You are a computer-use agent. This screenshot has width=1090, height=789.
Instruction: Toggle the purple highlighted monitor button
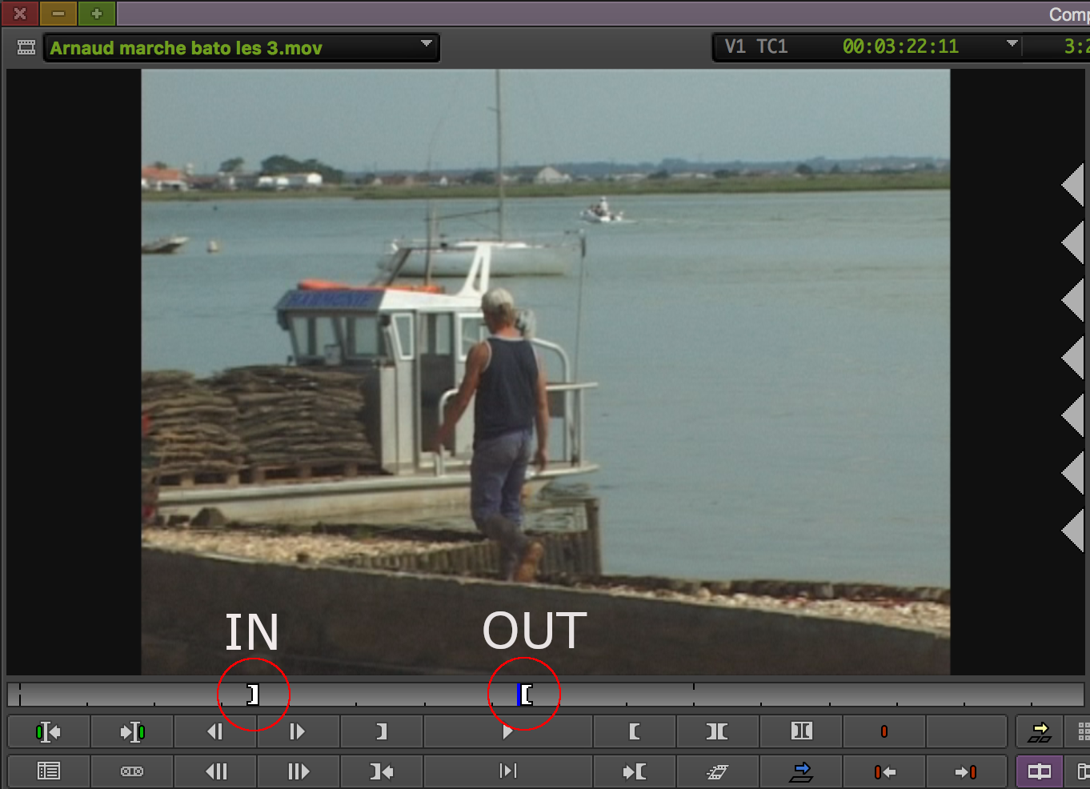[x=1039, y=771]
